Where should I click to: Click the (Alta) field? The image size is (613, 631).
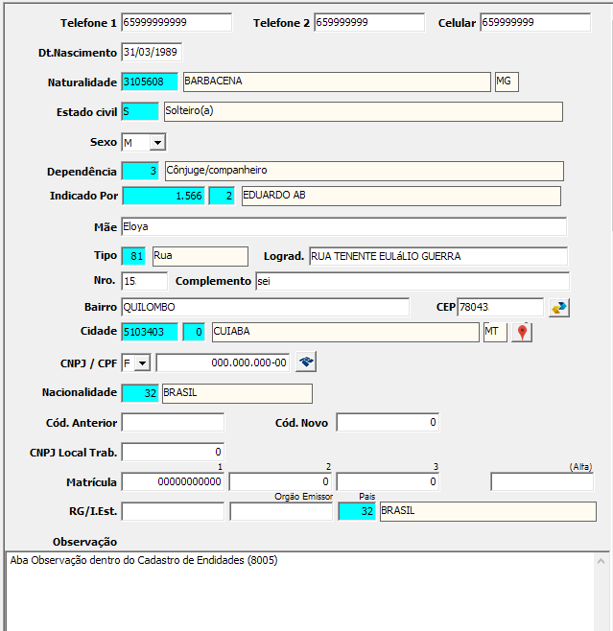542,481
